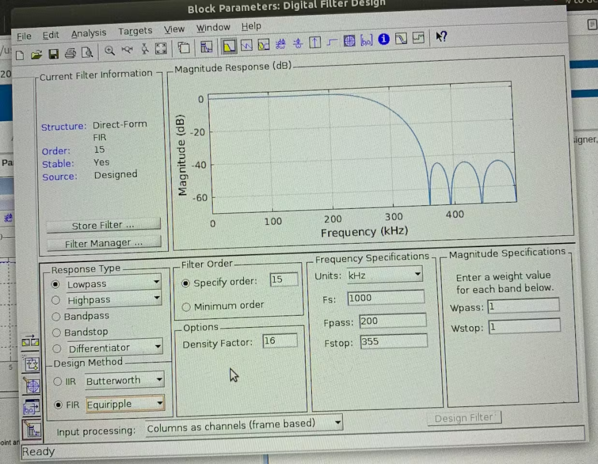Switch design method to IIR

[x=58, y=381]
